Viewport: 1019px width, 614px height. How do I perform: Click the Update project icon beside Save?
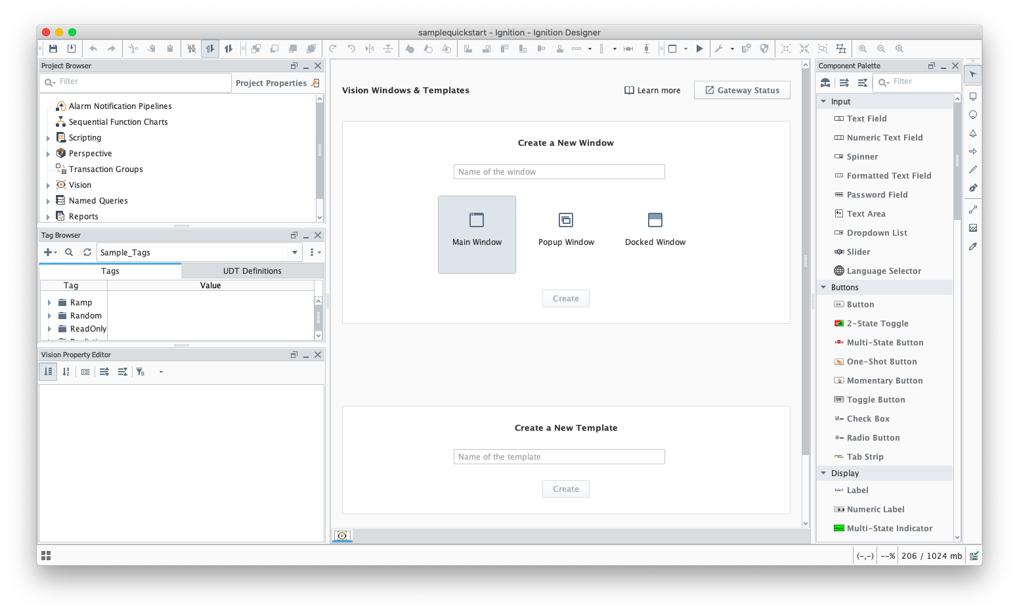(72, 49)
